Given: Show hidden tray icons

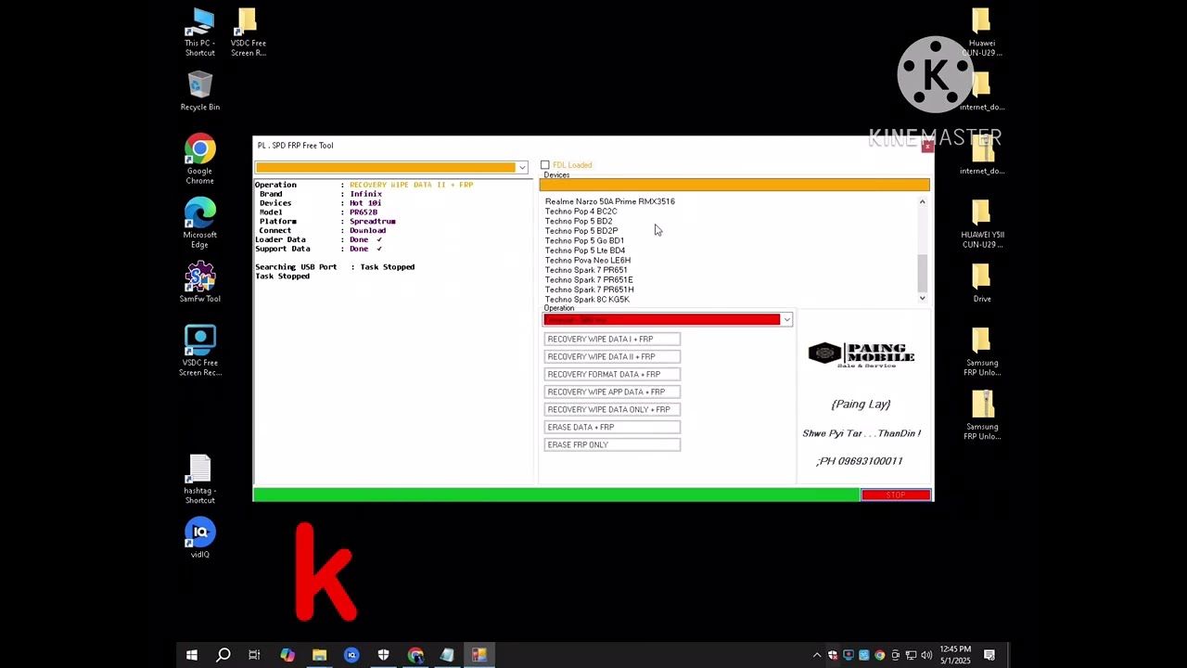Looking at the screenshot, I should [817, 655].
